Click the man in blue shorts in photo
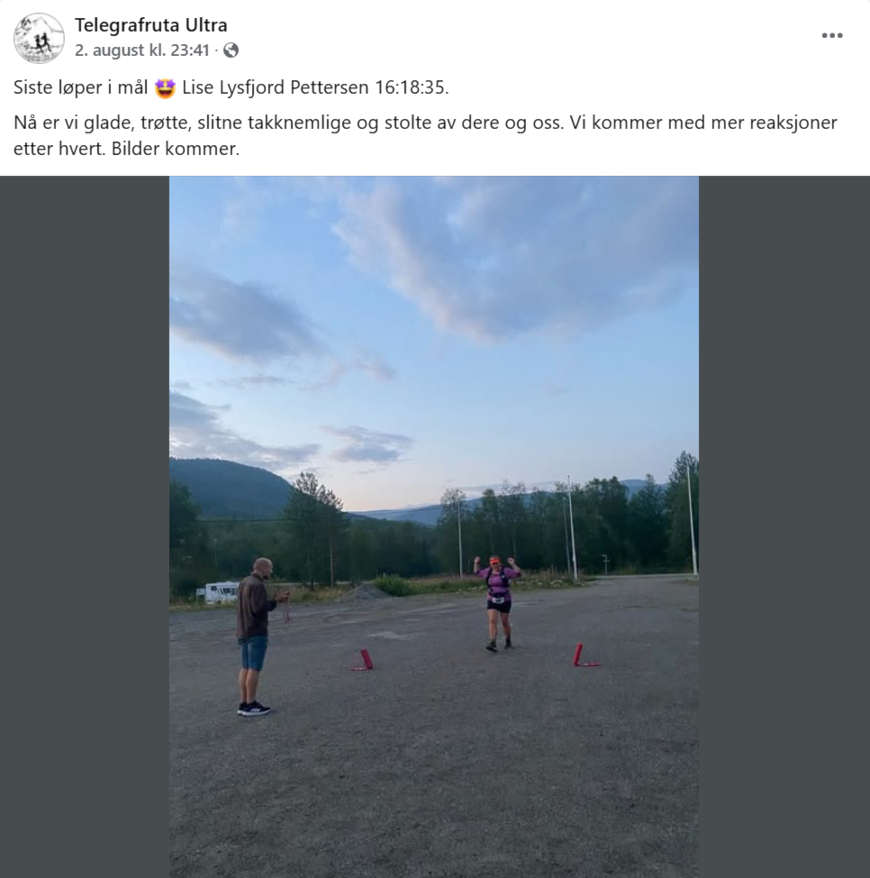Image resolution: width=870 pixels, height=878 pixels. [x=256, y=636]
